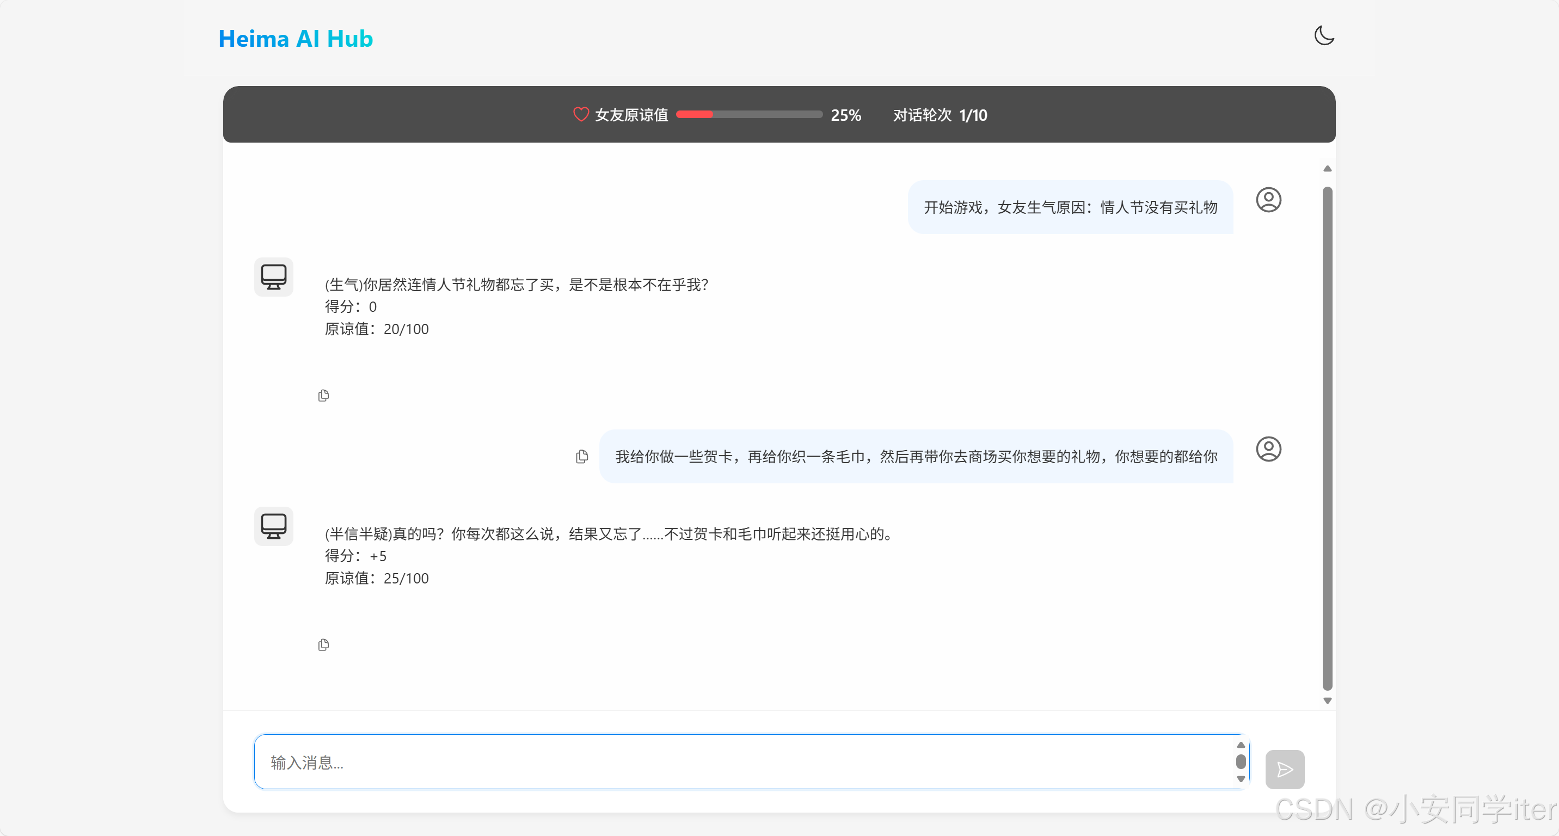The width and height of the screenshot is (1559, 836).
Task: Click the user avatar next to 开始游戏 message
Action: pos(1268,200)
